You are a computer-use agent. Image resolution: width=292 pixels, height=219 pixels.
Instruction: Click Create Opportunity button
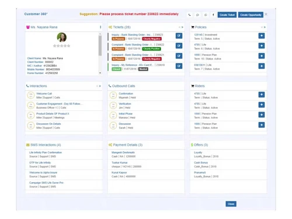click(251, 15)
